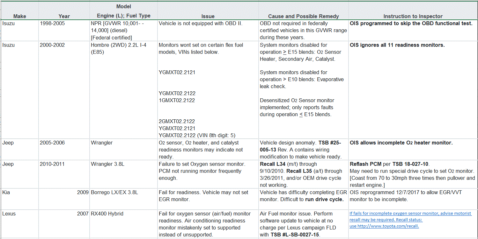This screenshot has width=478, height=239.
Task: Click the "Lexus" make cell
Action: click(20, 224)
